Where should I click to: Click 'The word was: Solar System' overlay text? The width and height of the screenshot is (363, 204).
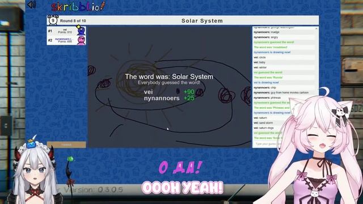coord(169,76)
